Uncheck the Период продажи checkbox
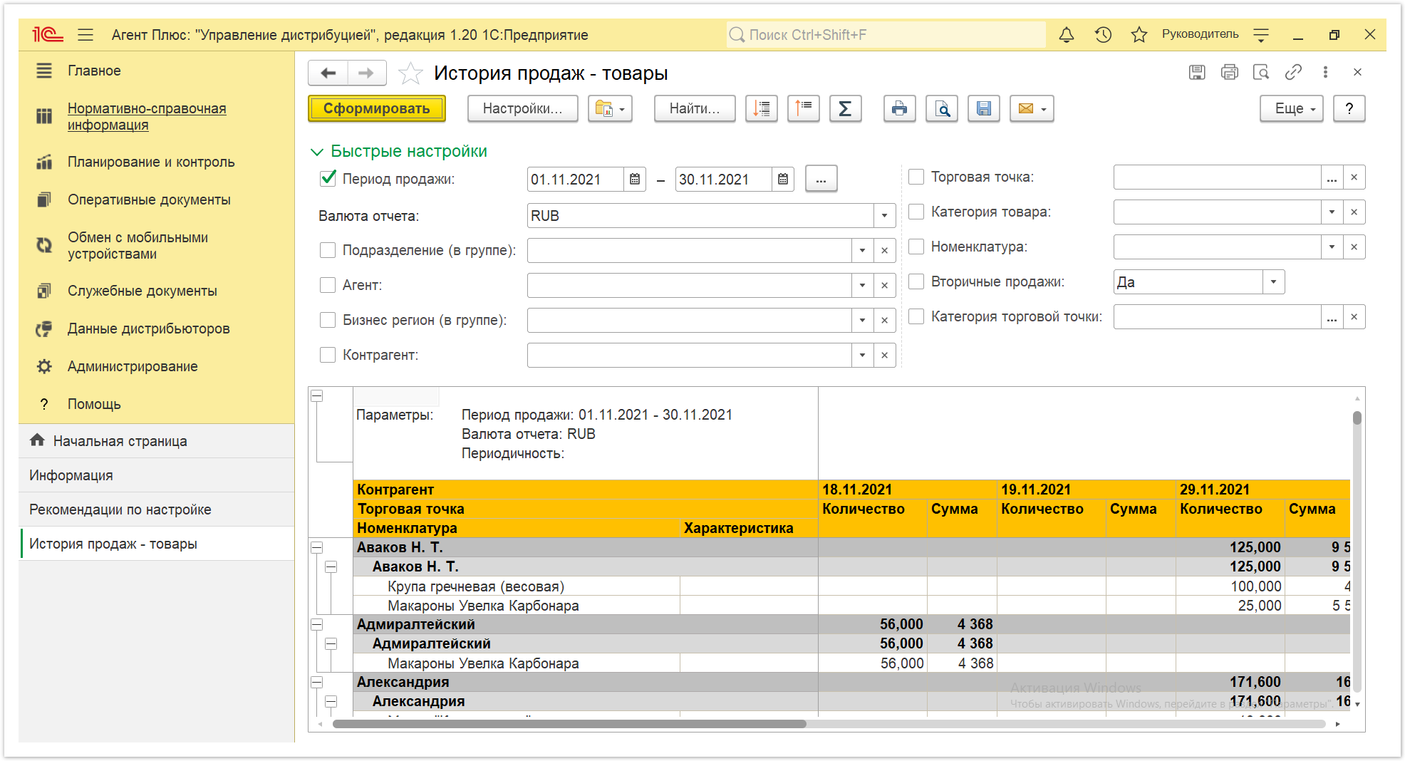The width and height of the screenshot is (1405, 761). tap(328, 179)
